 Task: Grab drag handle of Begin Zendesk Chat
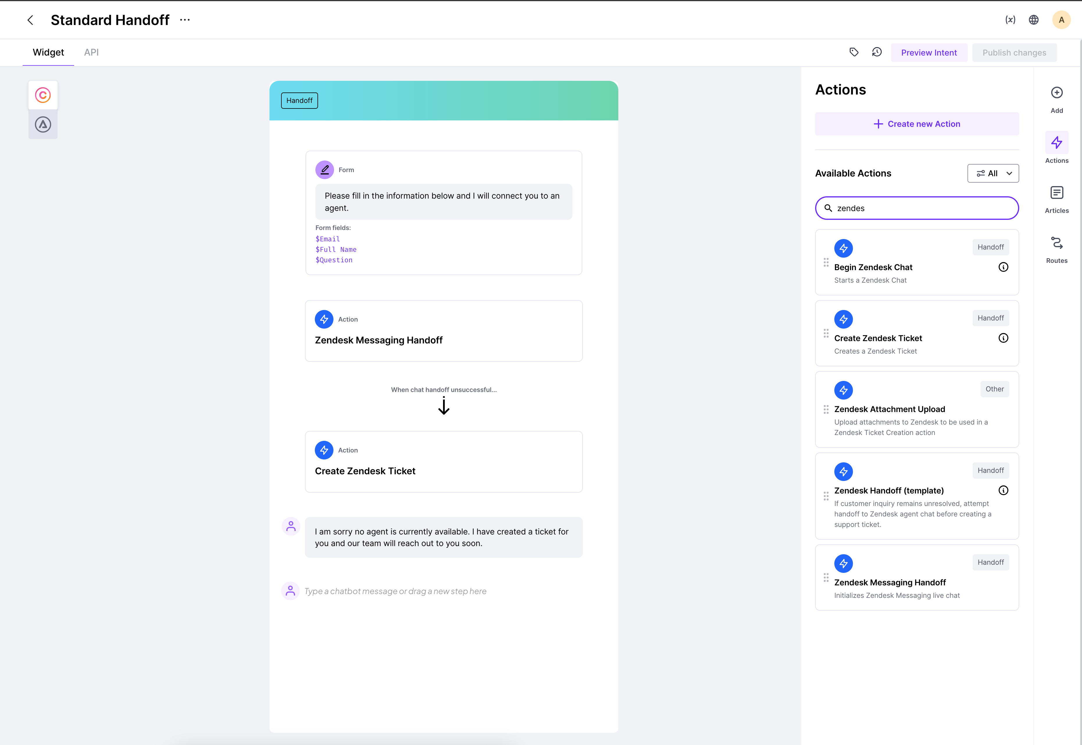[826, 262]
